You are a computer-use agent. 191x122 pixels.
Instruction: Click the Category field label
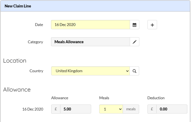click(x=36, y=42)
